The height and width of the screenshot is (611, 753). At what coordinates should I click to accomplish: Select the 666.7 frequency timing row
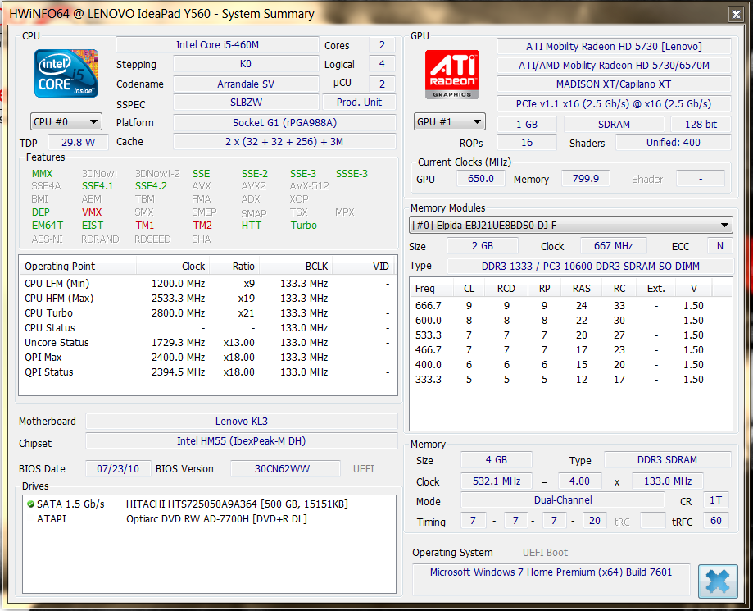[x=570, y=306]
